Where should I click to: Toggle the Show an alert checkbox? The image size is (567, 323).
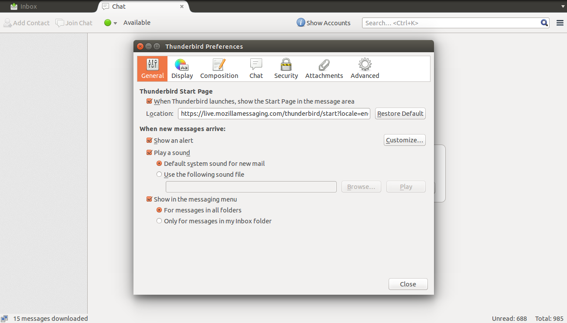point(149,141)
